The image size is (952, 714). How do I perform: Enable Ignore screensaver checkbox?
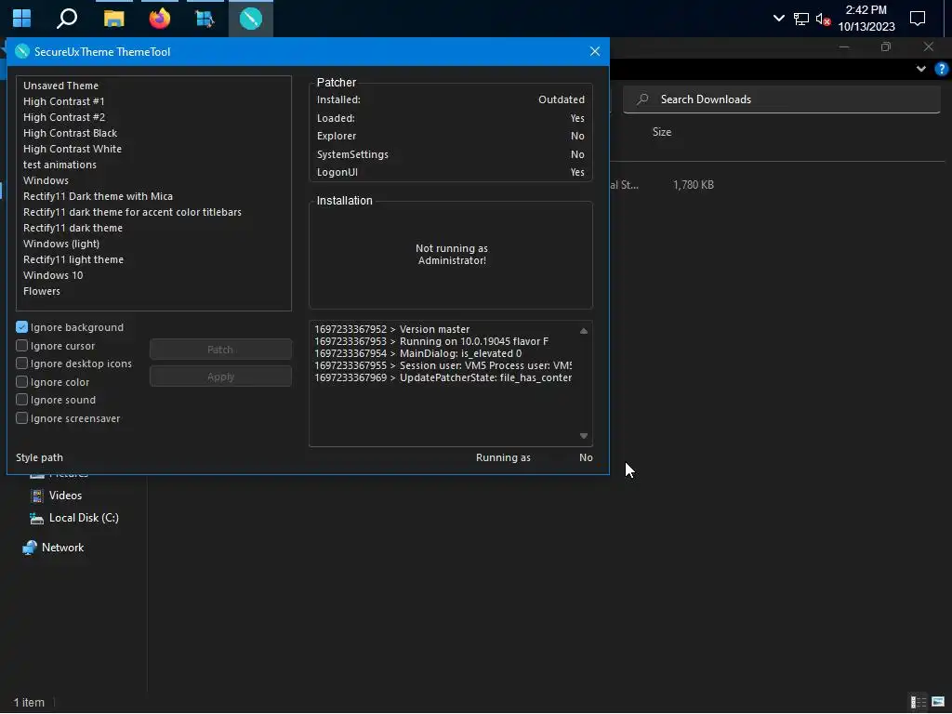(22, 418)
